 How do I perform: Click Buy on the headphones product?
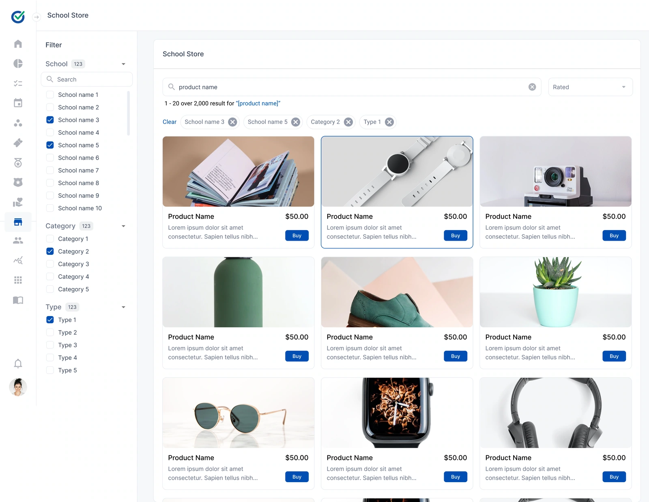tap(614, 477)
